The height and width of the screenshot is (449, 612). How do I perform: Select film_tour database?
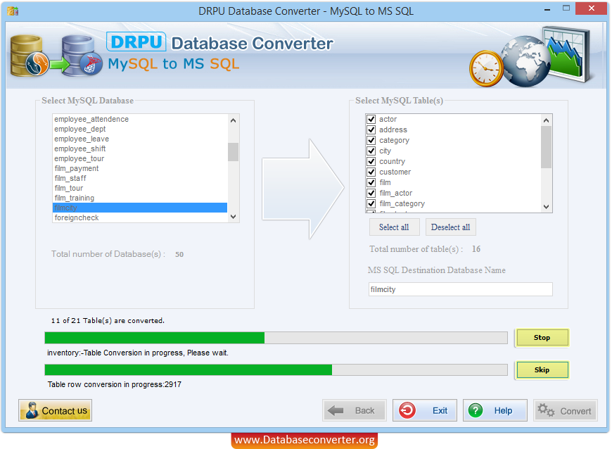tap(140, 188)
